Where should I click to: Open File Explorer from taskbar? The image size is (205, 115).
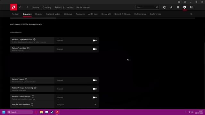(x=41, y=112)
